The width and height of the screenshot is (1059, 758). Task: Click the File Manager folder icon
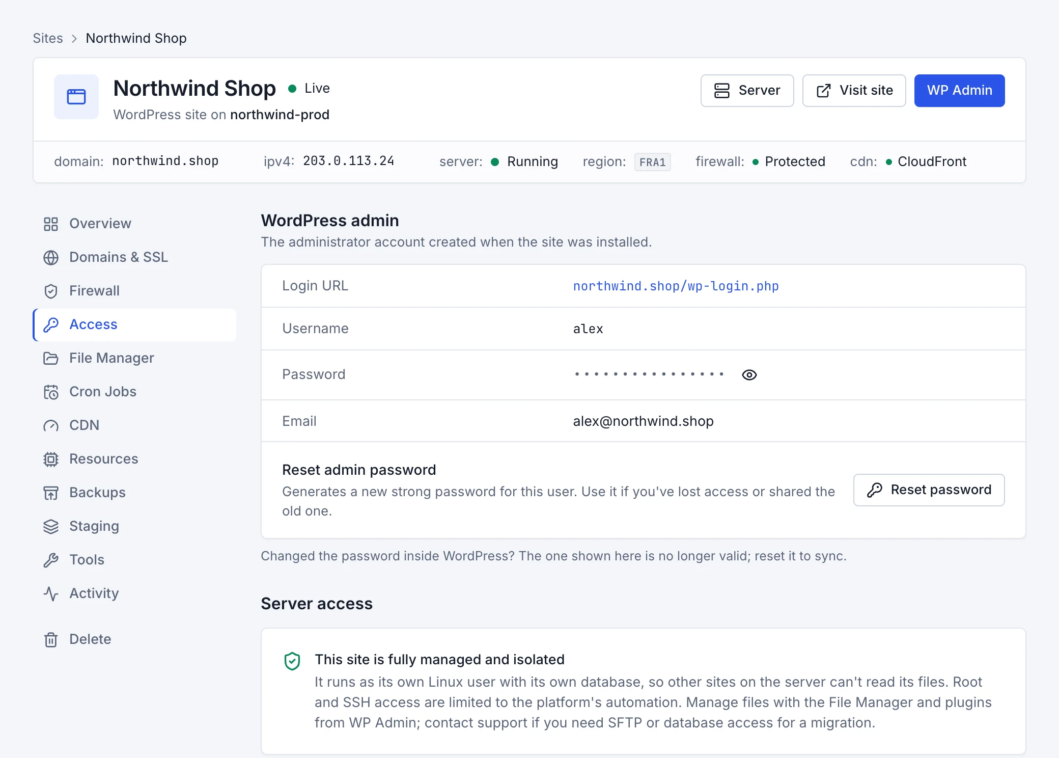pyautogui.click(x=51, y=358)
